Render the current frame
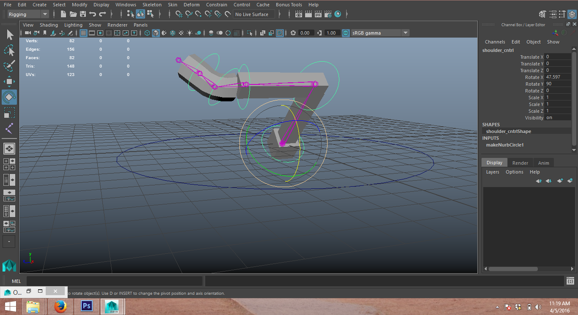Viewport: 578px width, 315px height. (308, 14)
